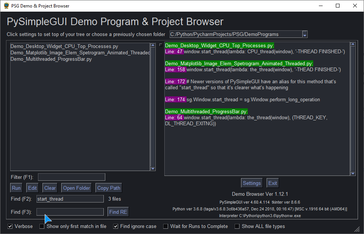The width and height of the screenshot is (364, 234).
Task: Select Demo_Desktop_Widget_CPU_Top_Processes.py in file list
Action: tap(64, 46)
